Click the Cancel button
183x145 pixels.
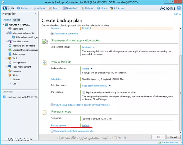pos(174,137)
